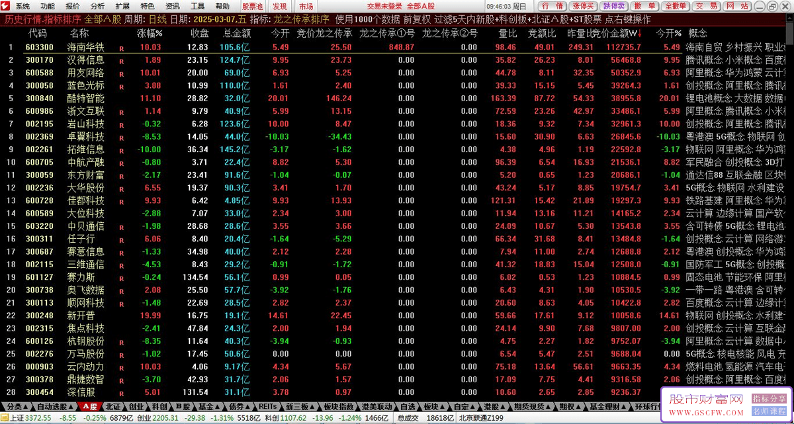Click the 市场 button
The height and width of the screenshot is (424, 794).
tap(306, 6)
